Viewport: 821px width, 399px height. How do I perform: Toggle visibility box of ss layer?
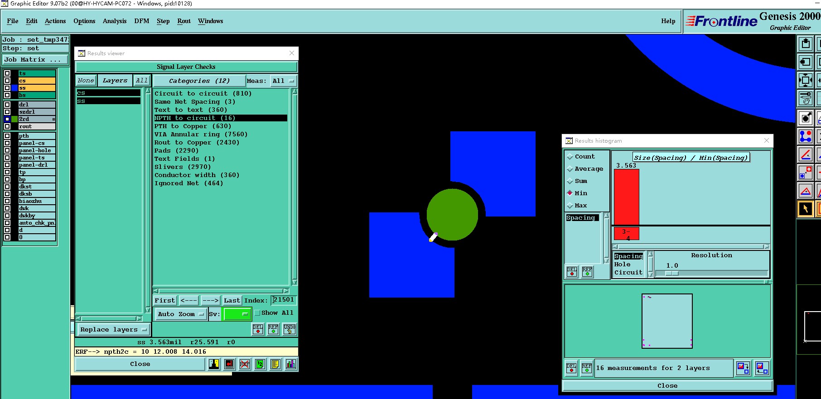point(7,88)
